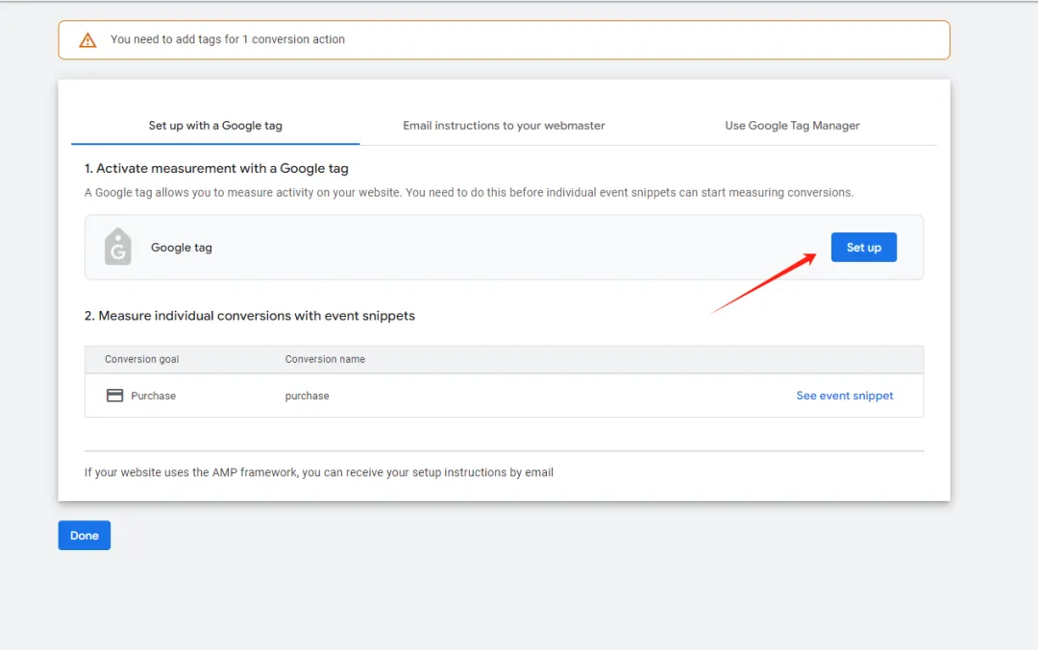Open the 'Use Google Tag Manager' tab
Image resolution: width=1038 pixels, height=650 pixels.
point(792,126)
